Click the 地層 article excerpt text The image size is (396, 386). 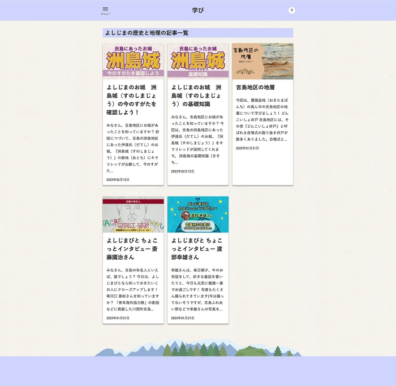[x=262, y=119]
